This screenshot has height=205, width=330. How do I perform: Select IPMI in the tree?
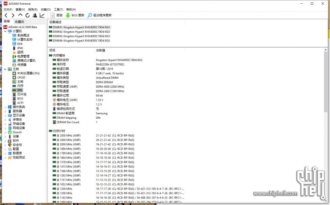tap(20, 48)
